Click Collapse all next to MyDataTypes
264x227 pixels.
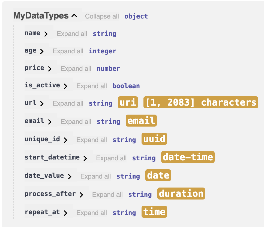[102, 16]
